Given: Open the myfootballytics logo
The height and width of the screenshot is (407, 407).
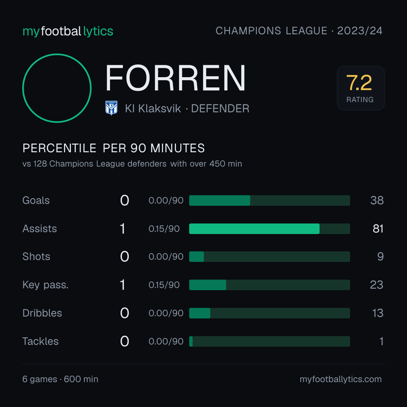Looking at the screenshot, I should coord(68,31).
